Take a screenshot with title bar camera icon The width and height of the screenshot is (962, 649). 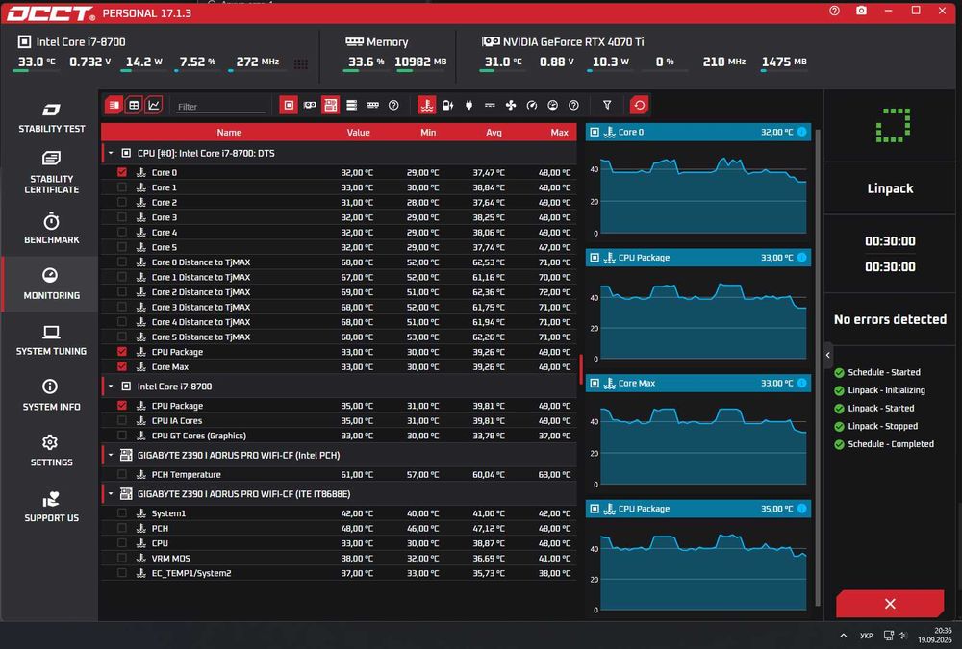[x=861, y=11]
